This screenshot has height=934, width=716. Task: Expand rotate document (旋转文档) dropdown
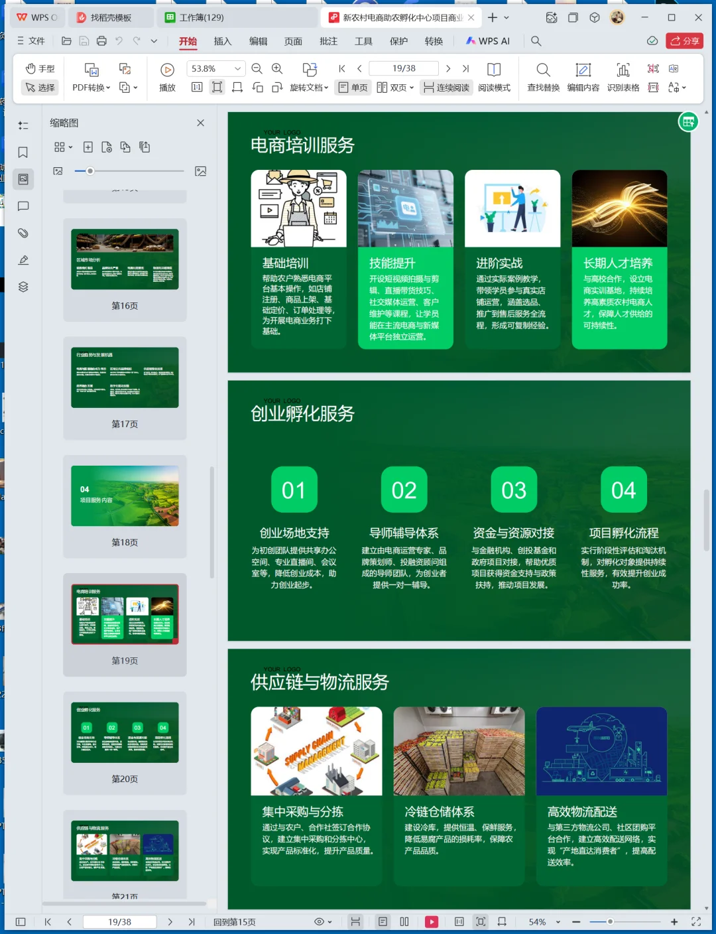(308, 87)
